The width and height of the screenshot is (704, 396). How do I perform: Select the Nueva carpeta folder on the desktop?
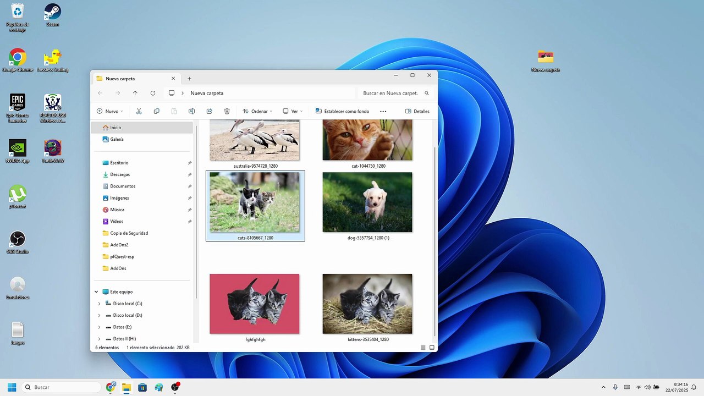546,61
